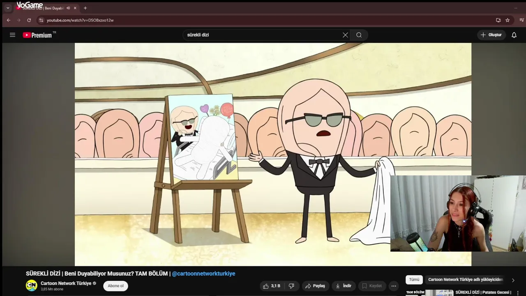Go to YouTube Premium home logo
Screen dimensions: 526x296
pyautogui.click(x=39, y=35)
